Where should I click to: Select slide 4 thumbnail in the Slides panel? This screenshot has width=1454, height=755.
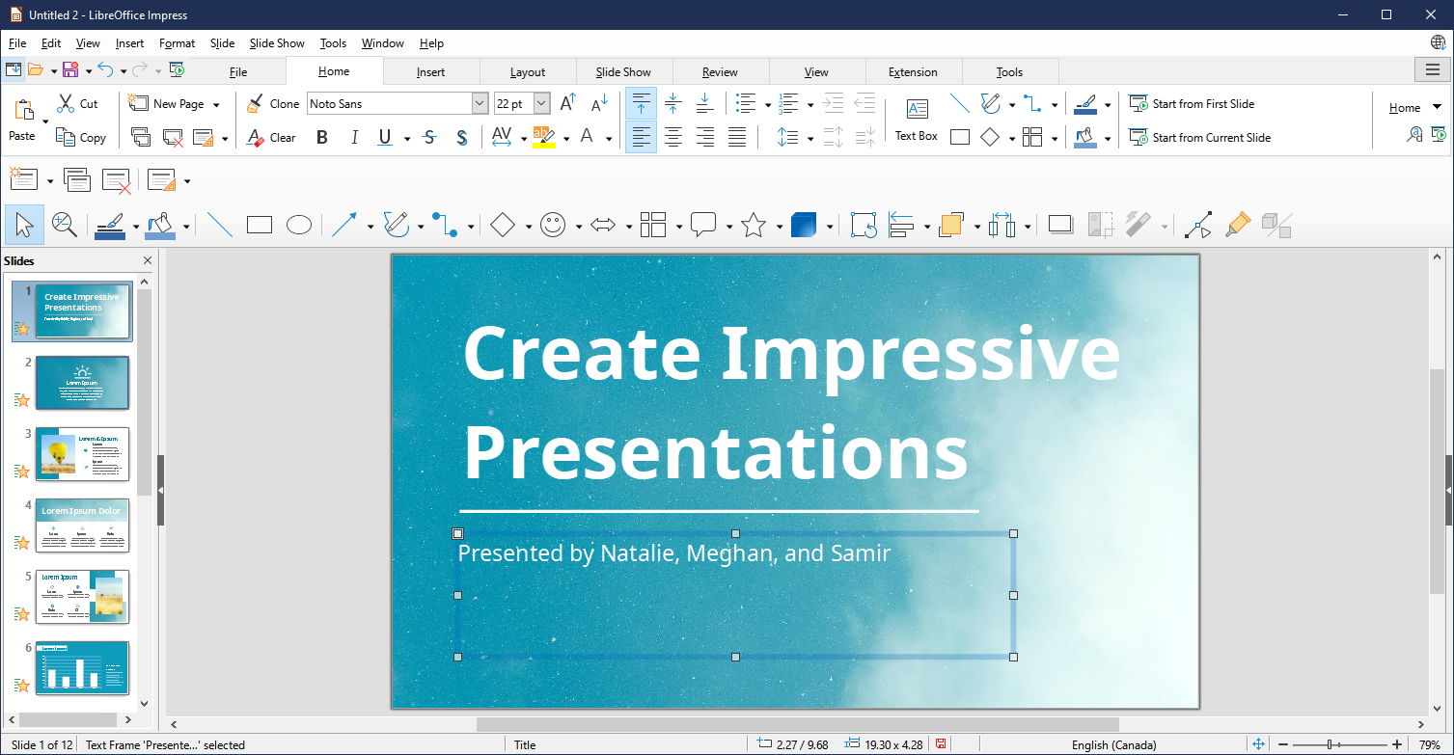pyautogui.click(x=82, y=526)
